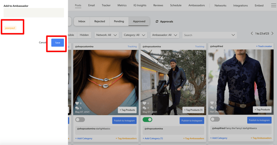Screen dimensions: 277x145
Task: Click + Track creator link
Action: coord(264,46)
